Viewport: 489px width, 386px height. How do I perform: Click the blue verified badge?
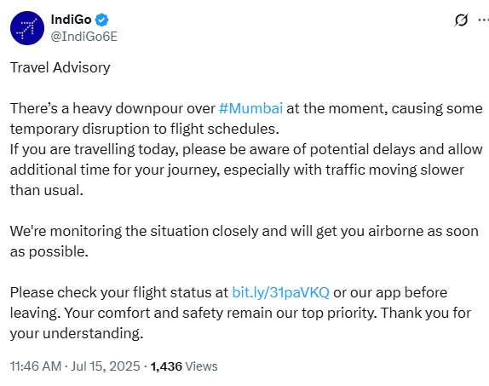pos(101,20)
